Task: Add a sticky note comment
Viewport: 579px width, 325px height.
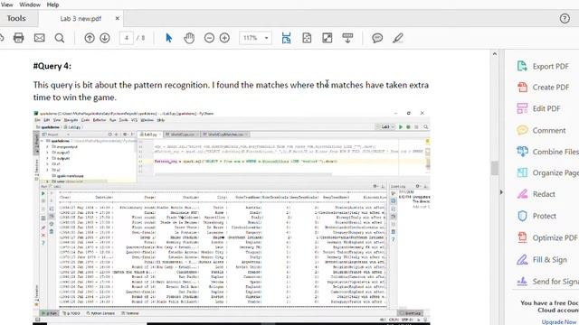Action: pyautogui.click(x=377, y=38)
